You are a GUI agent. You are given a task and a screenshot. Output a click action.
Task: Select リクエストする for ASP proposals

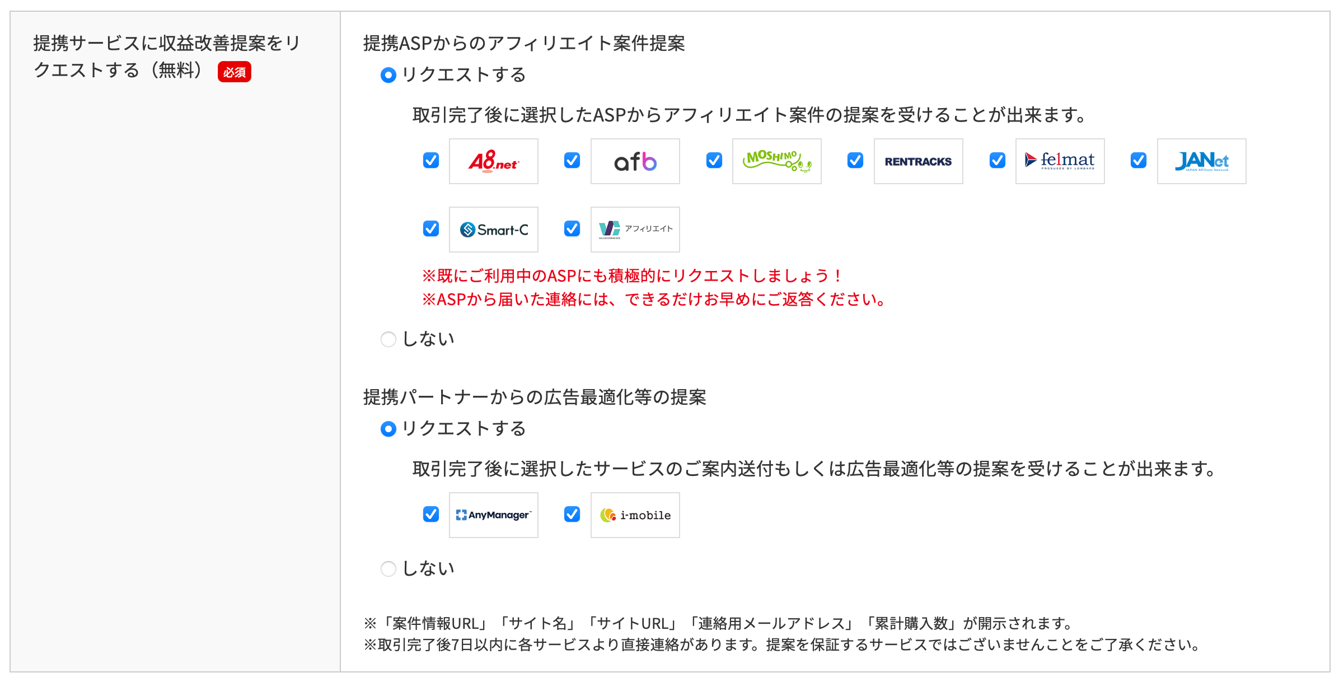pos(388,76)
